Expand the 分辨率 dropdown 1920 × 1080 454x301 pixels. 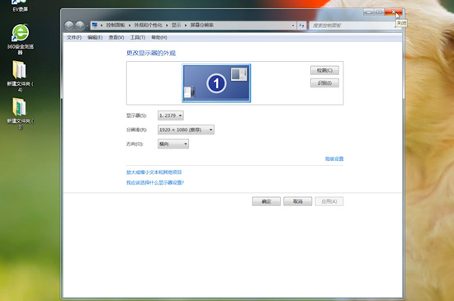186,129
